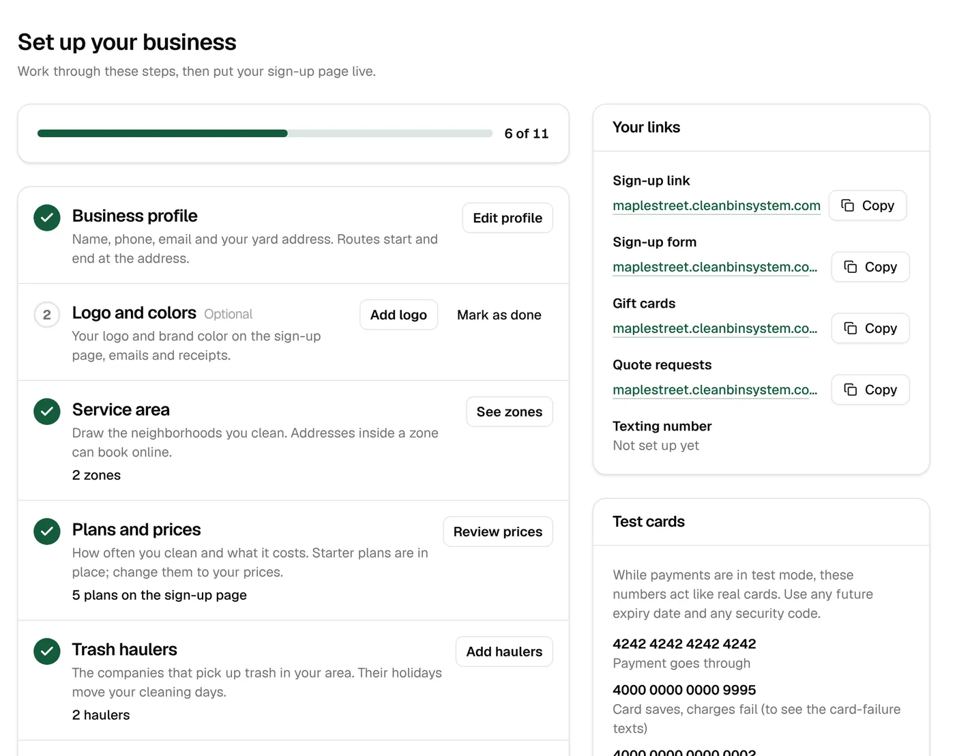This screenshot has width=955, height=756.
Task: Open the maplestreet.cleanbinsystem.com sign-up link
Action: pyautogui.click(x=716, y=205)
